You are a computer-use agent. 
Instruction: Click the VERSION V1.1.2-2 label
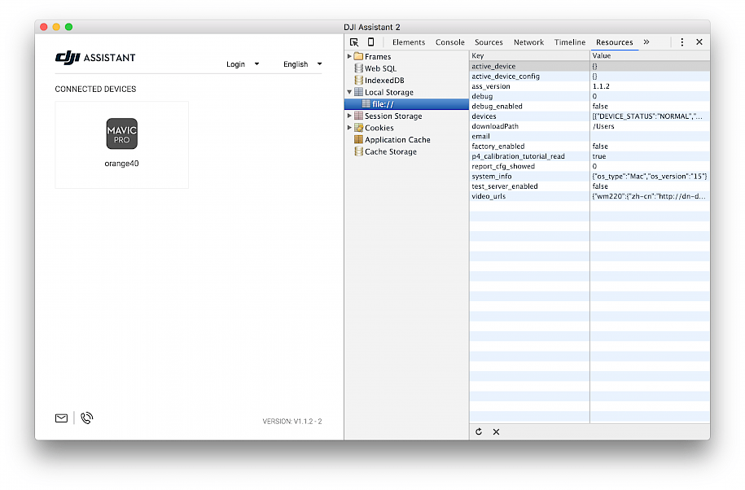pos(292,421)
